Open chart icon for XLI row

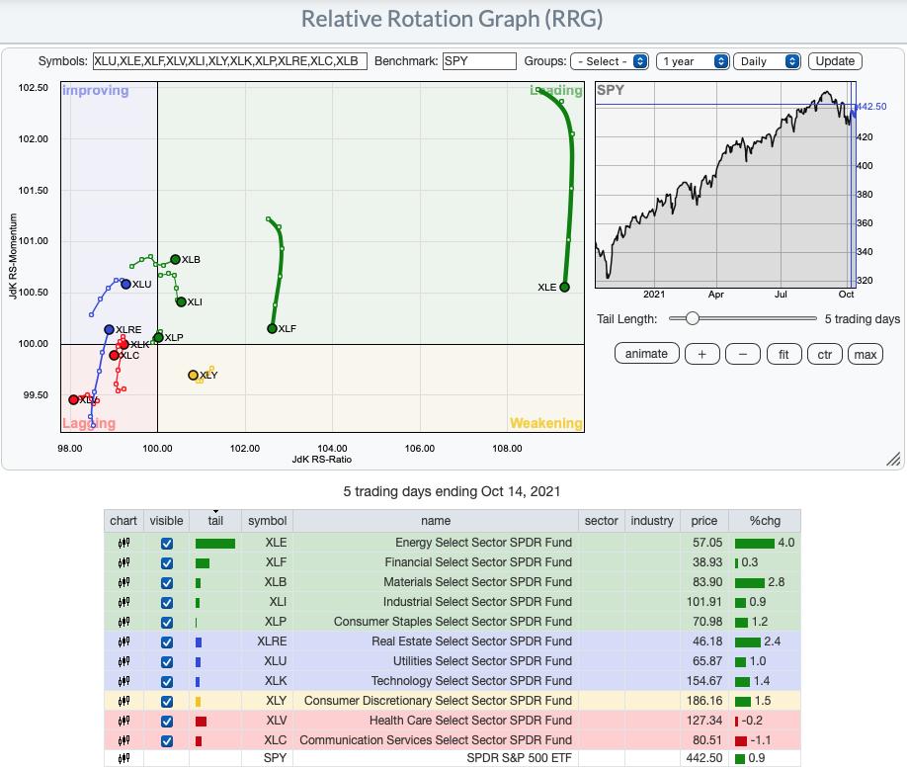point(124,602)
